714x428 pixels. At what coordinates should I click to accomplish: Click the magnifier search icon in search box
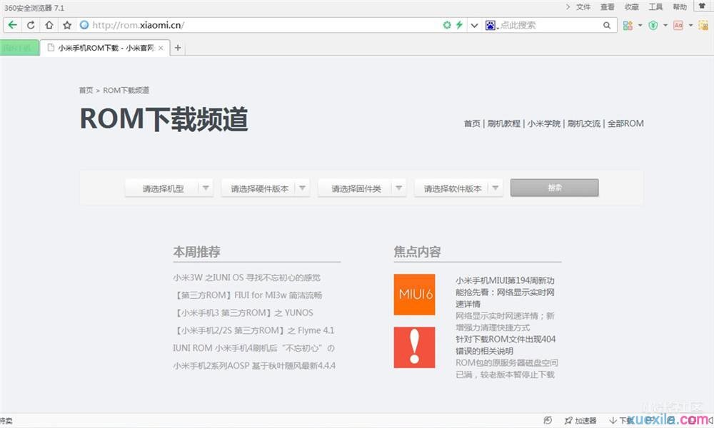pyautogui.click(x=606, y=25)
